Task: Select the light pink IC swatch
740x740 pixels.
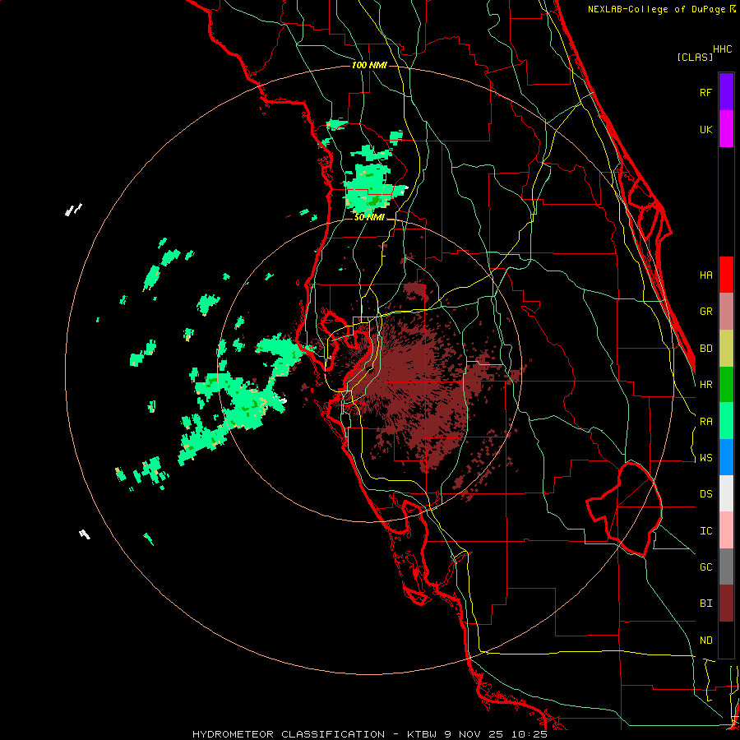Action: click(x=726, y=530)
